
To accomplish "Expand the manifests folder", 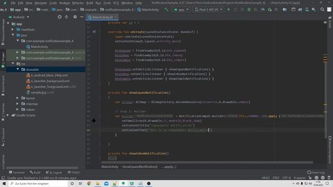I will 12,30.
